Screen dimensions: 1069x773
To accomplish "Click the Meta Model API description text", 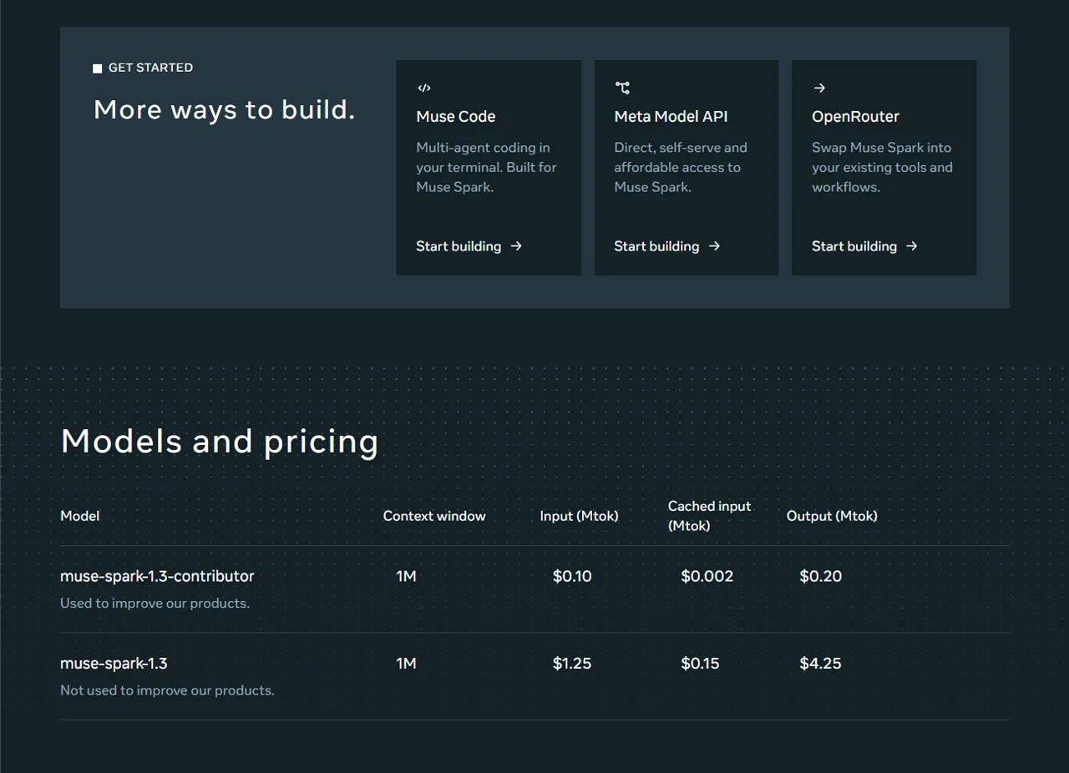I will click(x=681, y=167).
